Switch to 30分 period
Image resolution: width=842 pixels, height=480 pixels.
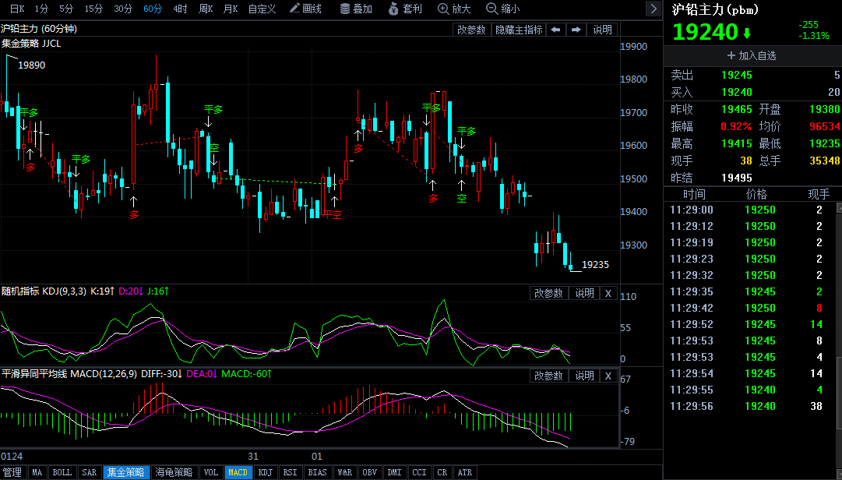(x=123, y=9)
